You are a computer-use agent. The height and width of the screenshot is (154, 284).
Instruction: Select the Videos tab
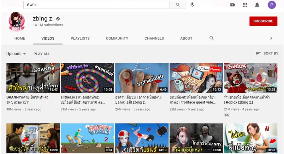(48, 38)
